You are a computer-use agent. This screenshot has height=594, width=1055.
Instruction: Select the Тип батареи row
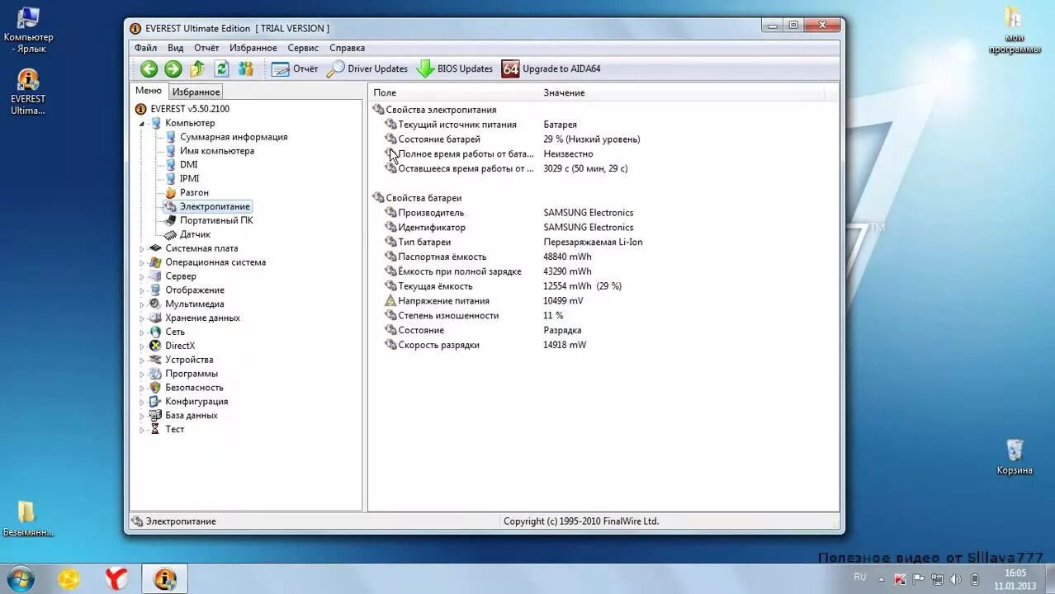point(603,243)
